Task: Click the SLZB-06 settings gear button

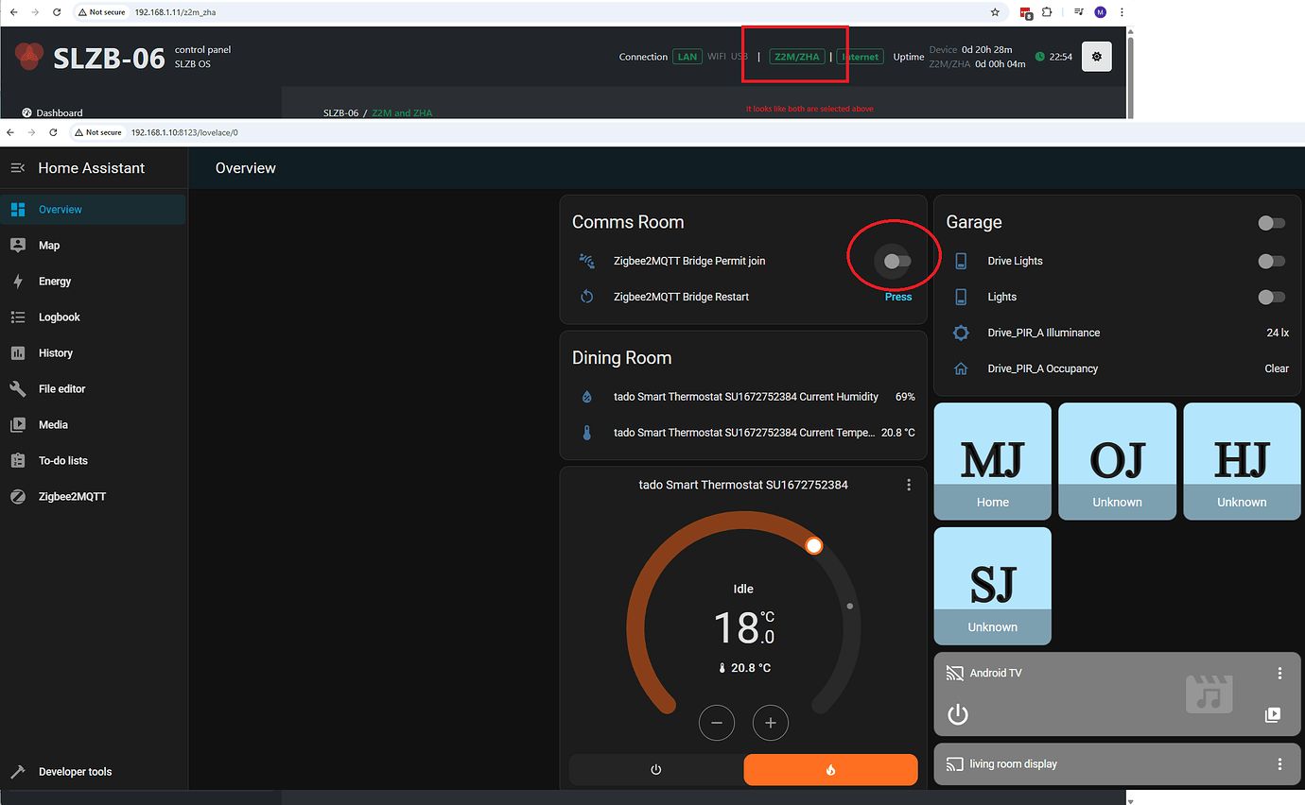Action: [x=1097, y=57]
